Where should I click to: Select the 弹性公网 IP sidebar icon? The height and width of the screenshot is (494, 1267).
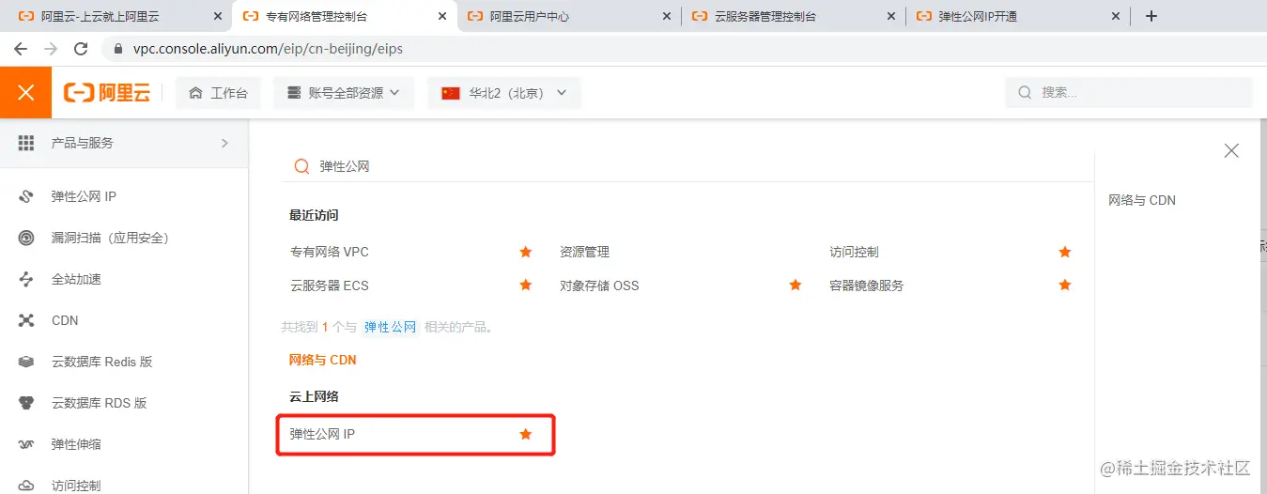pos(26,196)
